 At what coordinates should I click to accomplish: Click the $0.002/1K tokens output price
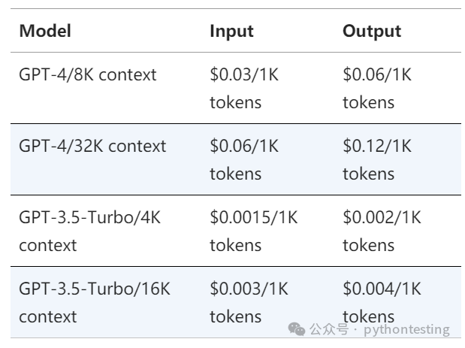(382, 231)
